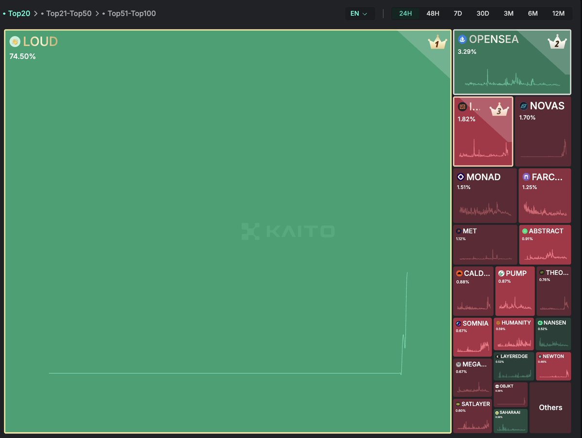Screen dimensions: 582x438
Task: Click the MET tile name
Action: 469,231
